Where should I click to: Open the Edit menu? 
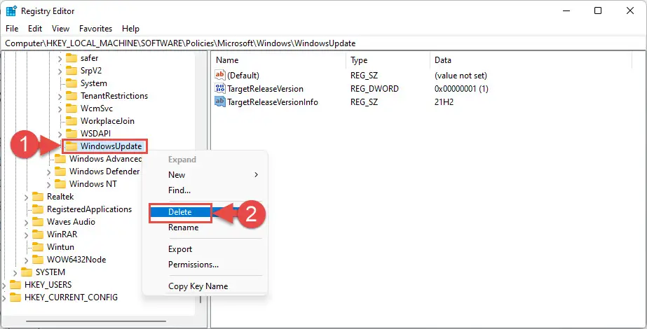coord(35,29)
